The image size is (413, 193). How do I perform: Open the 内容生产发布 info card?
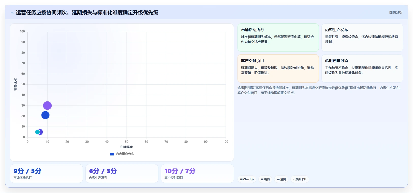click(362, 38)
